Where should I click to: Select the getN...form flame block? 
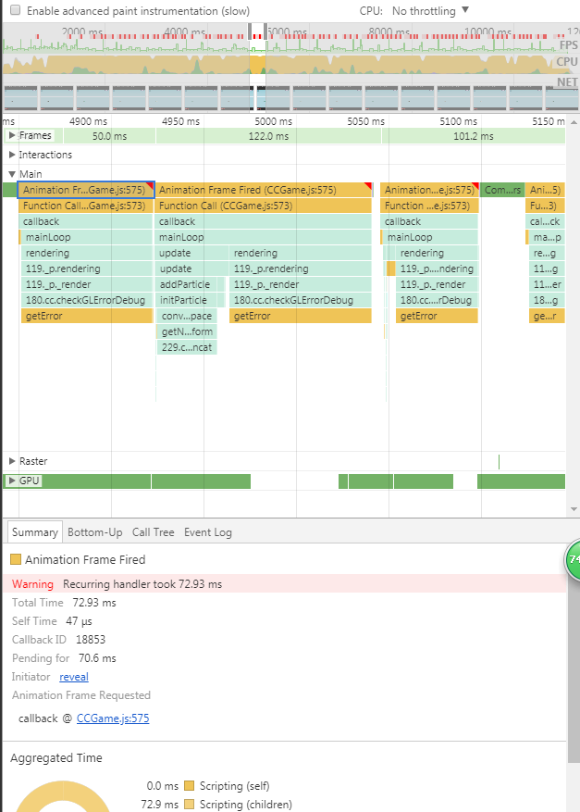tap(186, 331)
